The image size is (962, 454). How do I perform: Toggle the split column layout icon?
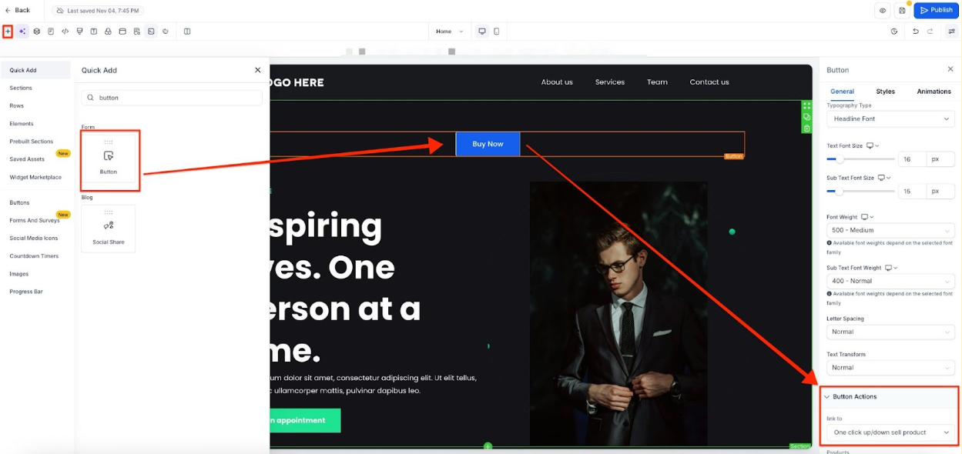[x=187, y=32]
